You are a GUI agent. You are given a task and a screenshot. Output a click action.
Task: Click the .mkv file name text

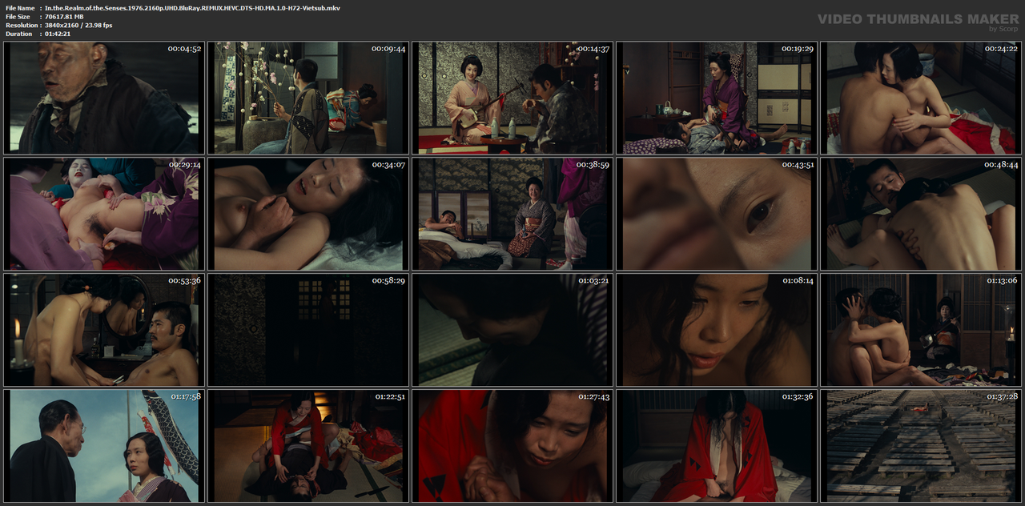pyautogui.click(x=192, y=7)
